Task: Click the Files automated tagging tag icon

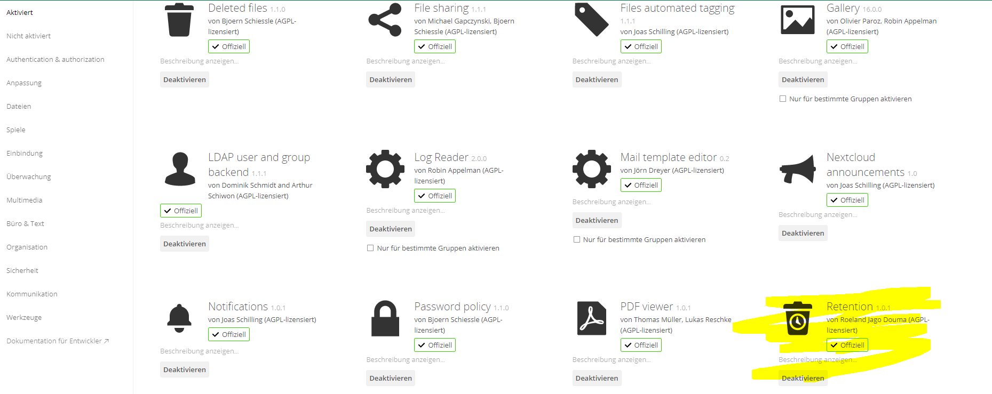Action: click(x=591, y=20)
